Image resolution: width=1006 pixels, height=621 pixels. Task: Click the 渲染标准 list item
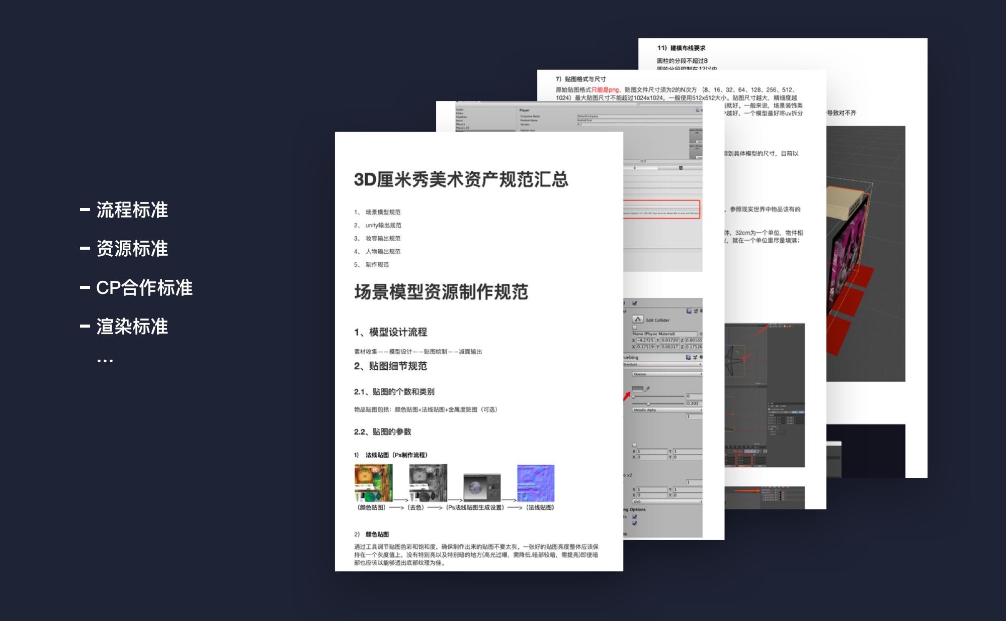(x=132, y=326)
